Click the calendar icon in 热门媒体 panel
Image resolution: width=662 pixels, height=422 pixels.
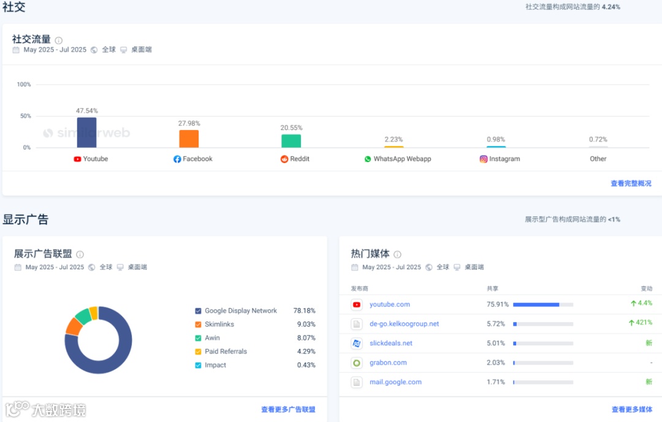coord(355,267)
